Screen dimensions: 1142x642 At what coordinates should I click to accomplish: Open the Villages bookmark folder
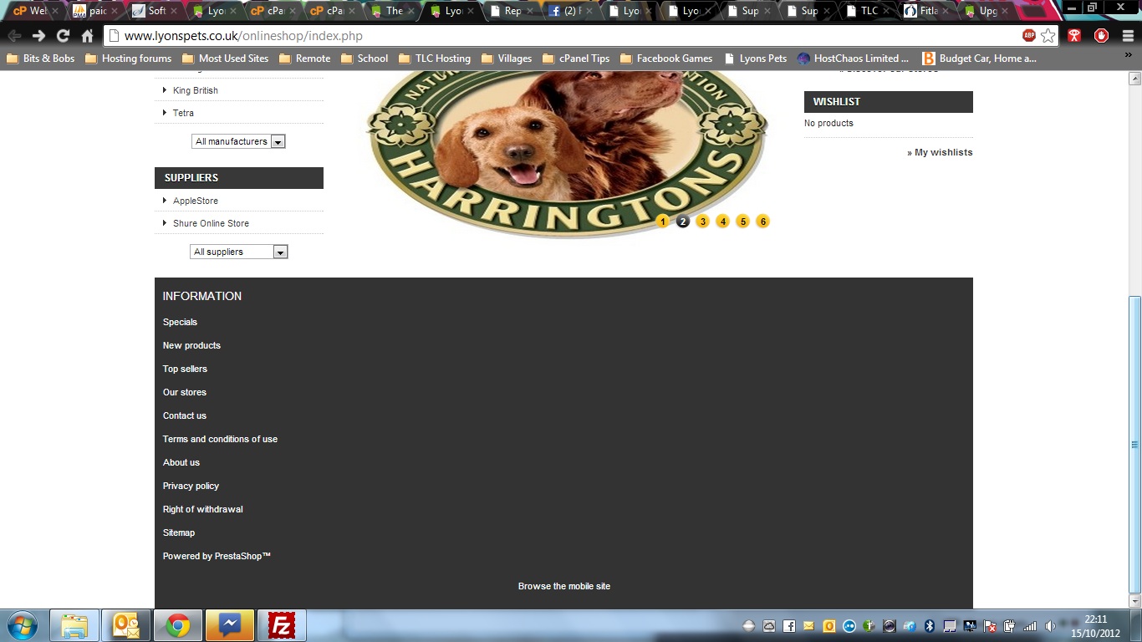pos(507,59)
